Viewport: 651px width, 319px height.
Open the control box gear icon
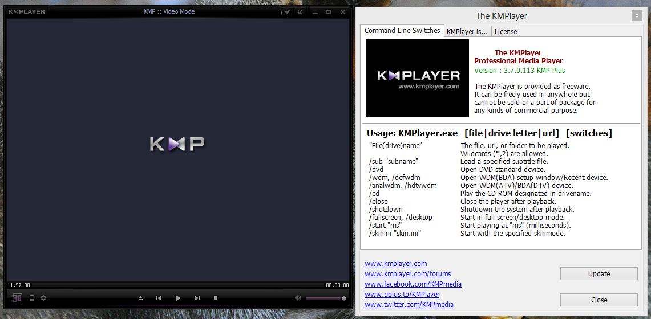[x=43, y=298]
